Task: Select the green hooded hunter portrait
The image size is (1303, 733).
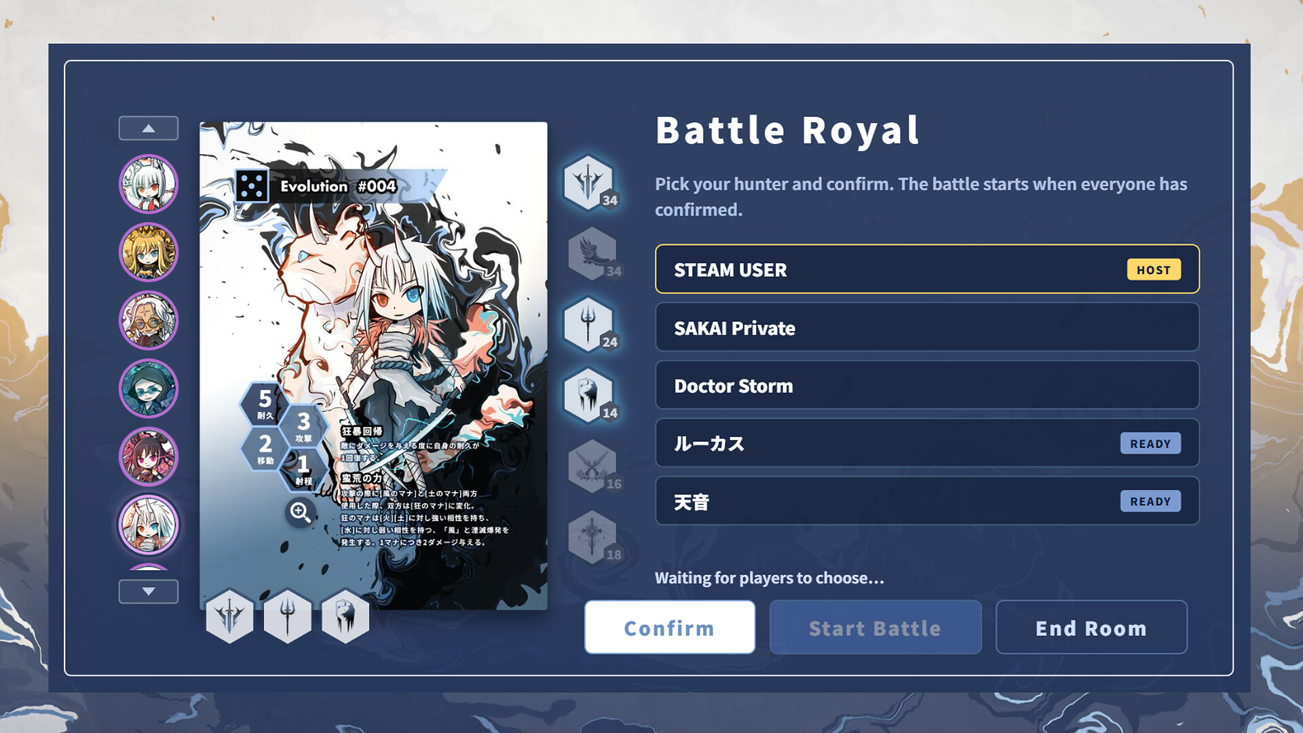Action: coord(148,388)
